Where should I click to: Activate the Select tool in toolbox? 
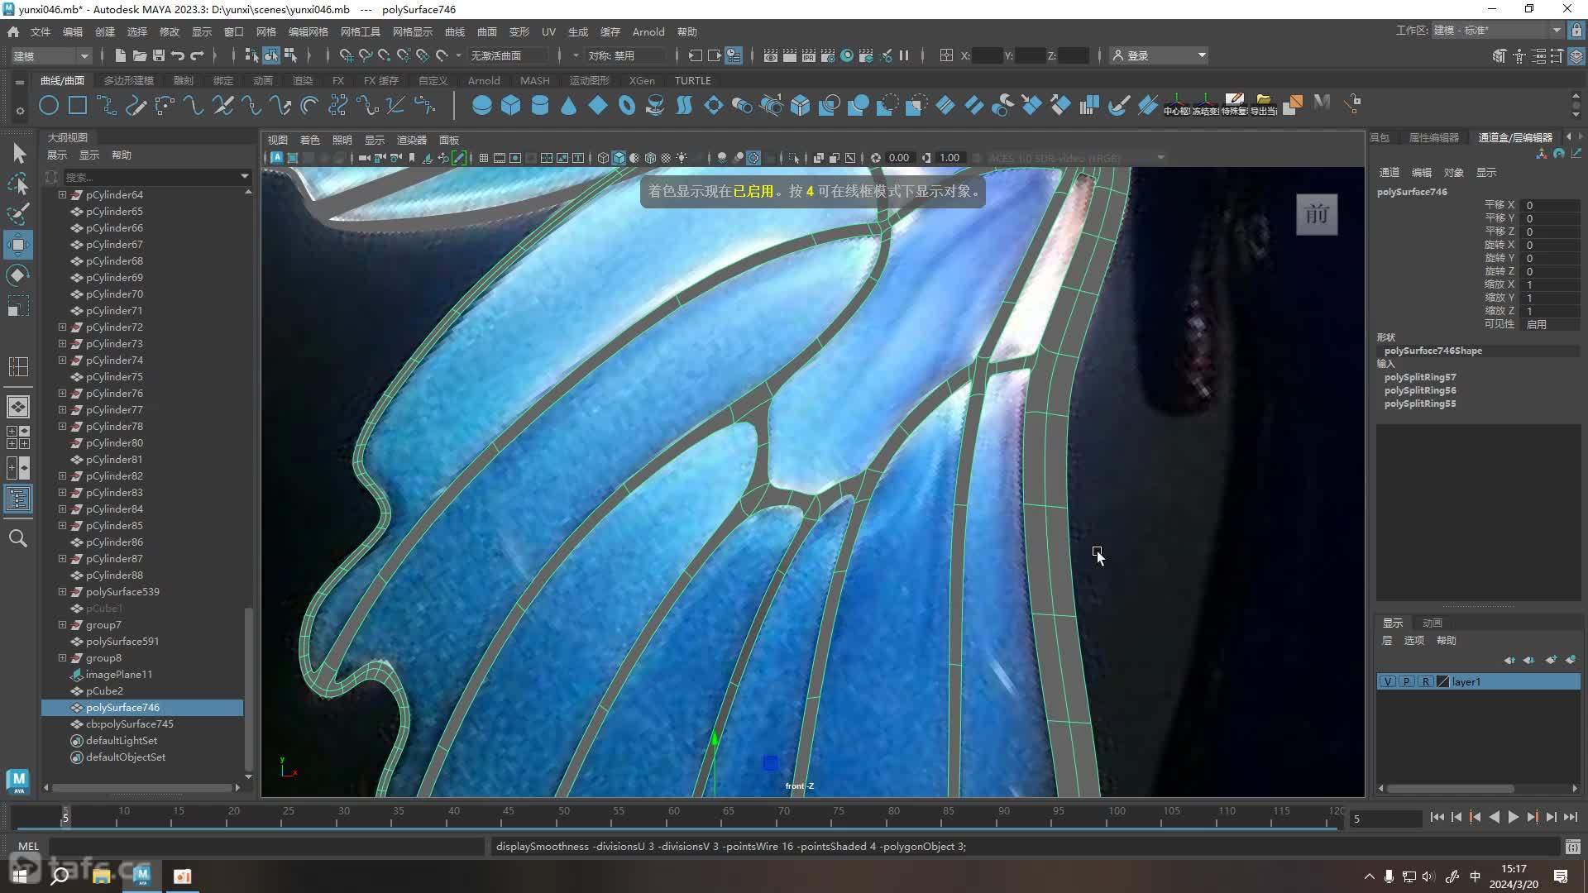(x=18, y=153)
